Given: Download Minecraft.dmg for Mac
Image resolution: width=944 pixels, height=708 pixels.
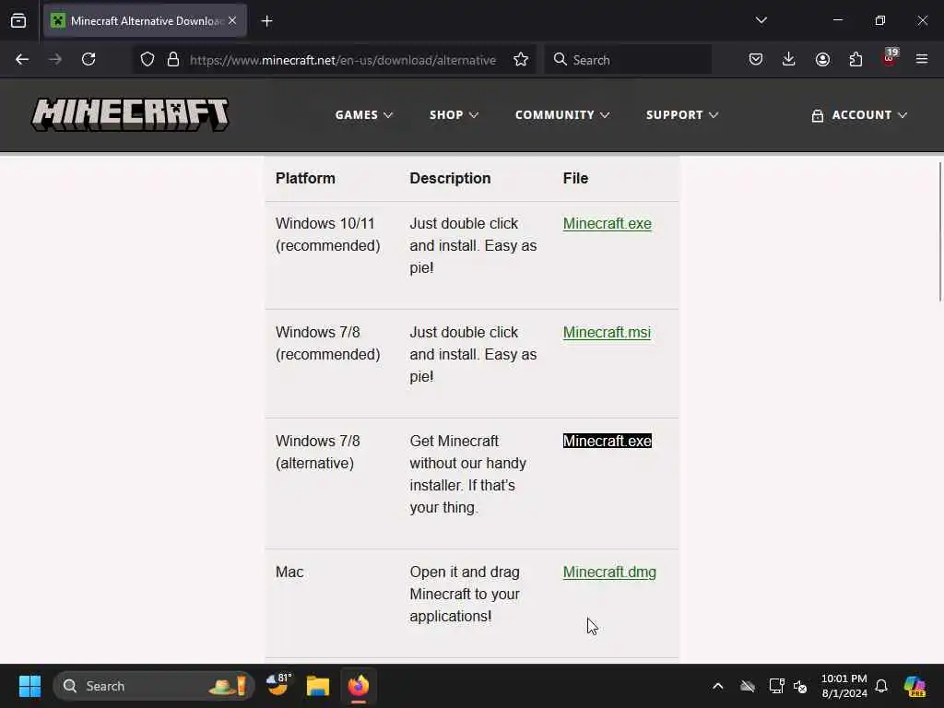Looking at the screenshot, I should pyautogui.click(x=609, y=572).
